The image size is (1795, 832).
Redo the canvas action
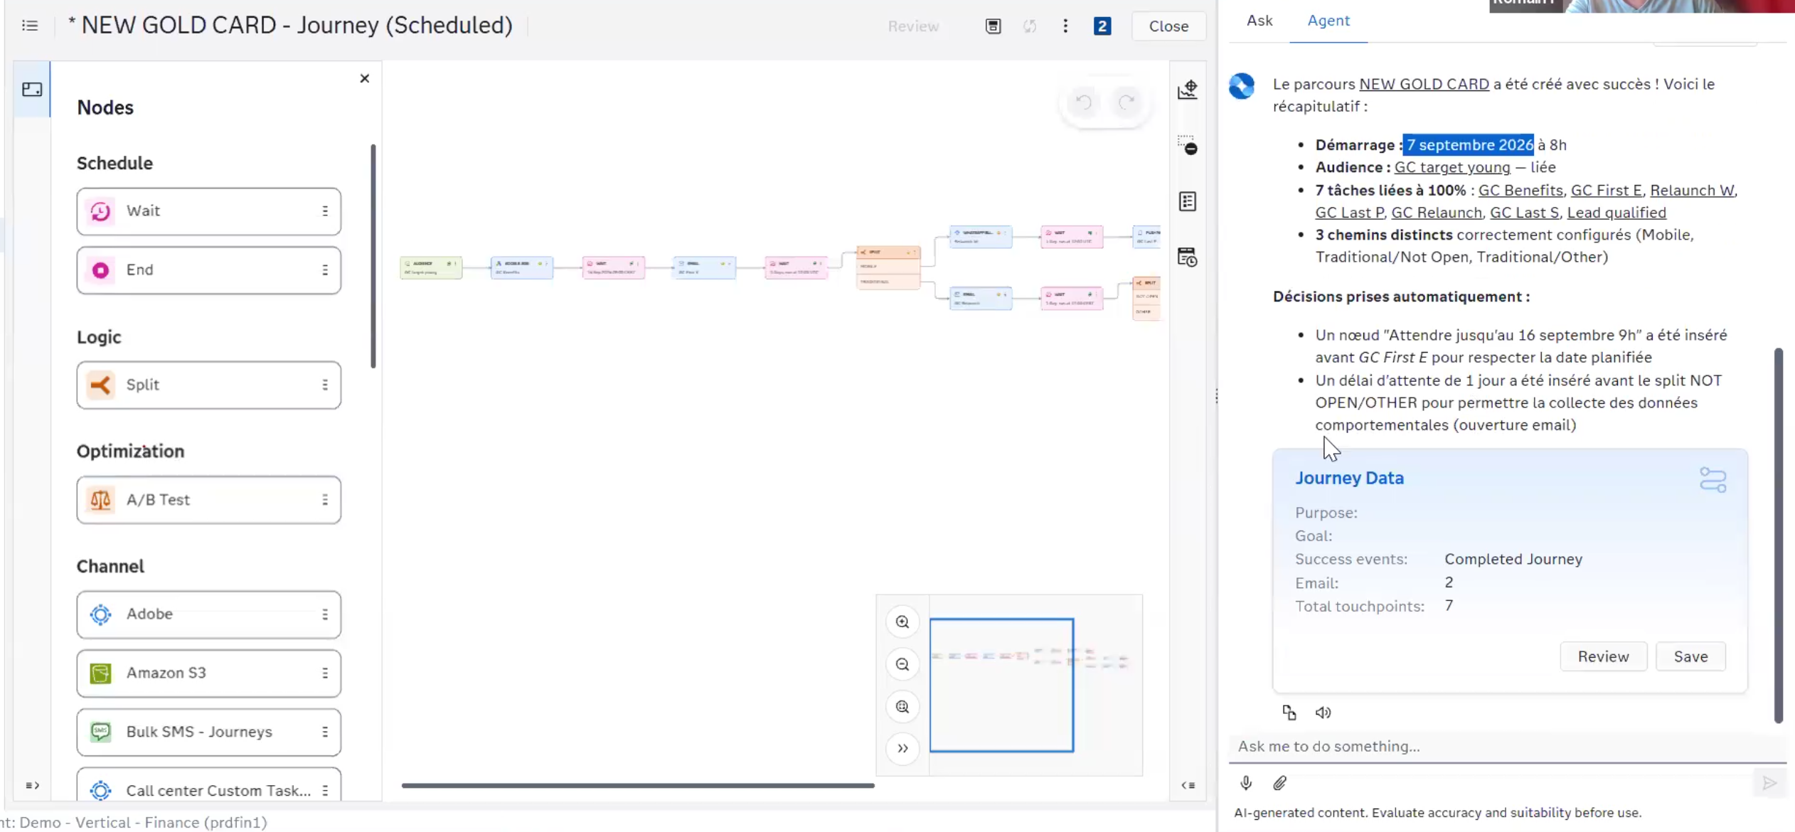click(x=1126, y=102)
